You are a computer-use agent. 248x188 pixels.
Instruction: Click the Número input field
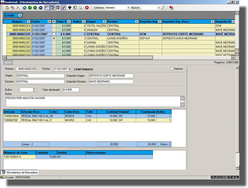(x=26, y=69)
